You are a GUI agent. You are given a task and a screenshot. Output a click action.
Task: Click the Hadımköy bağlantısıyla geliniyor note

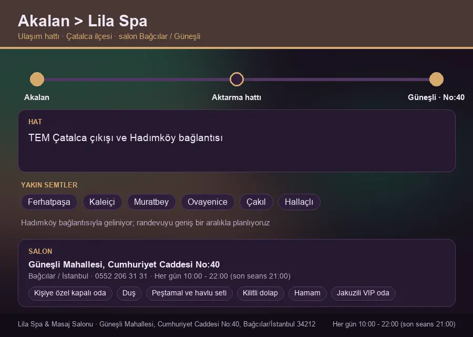point(146,223)
